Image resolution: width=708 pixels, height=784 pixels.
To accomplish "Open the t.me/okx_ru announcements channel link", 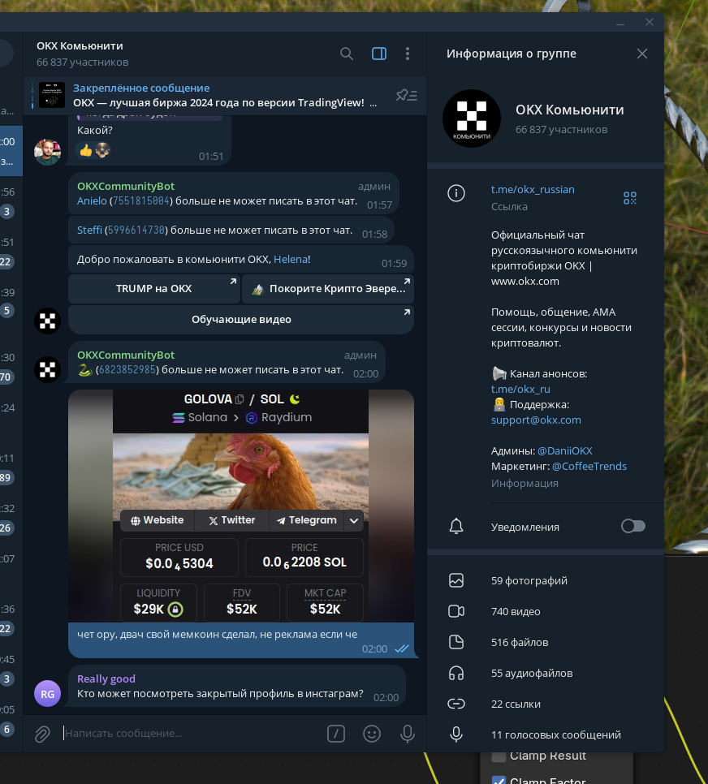I will (x=520, y=389).
